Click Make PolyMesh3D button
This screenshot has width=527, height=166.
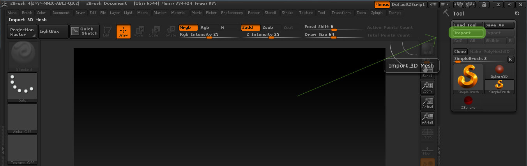click(x=491, y=51)
